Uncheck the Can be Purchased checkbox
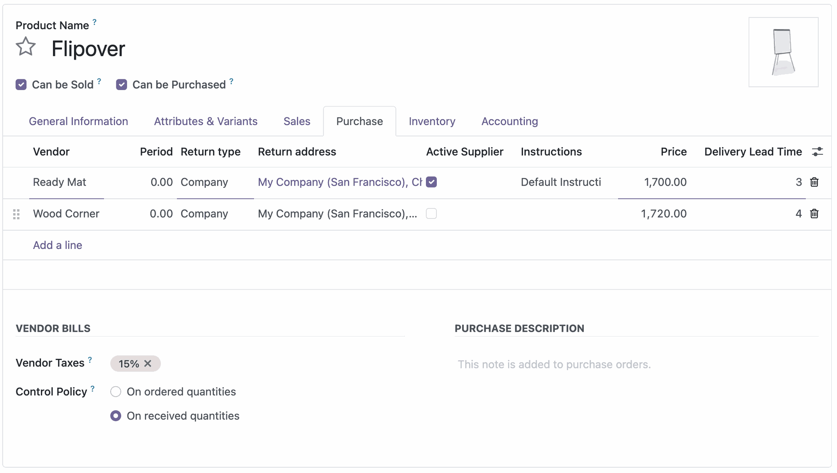This screenshot has width=837, height=473. click(x=121, y=85)
